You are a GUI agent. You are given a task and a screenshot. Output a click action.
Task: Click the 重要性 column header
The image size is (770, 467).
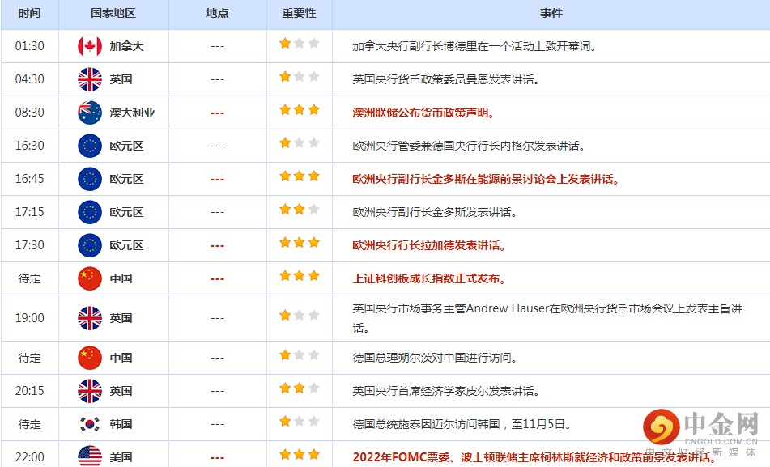(x=299, y=14)
